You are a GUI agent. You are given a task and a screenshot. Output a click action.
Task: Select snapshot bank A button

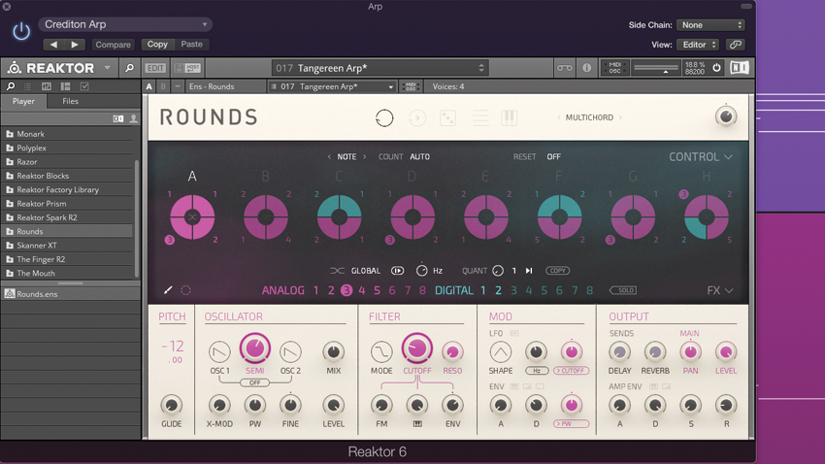pyautogui.click(x=149, y=86)
